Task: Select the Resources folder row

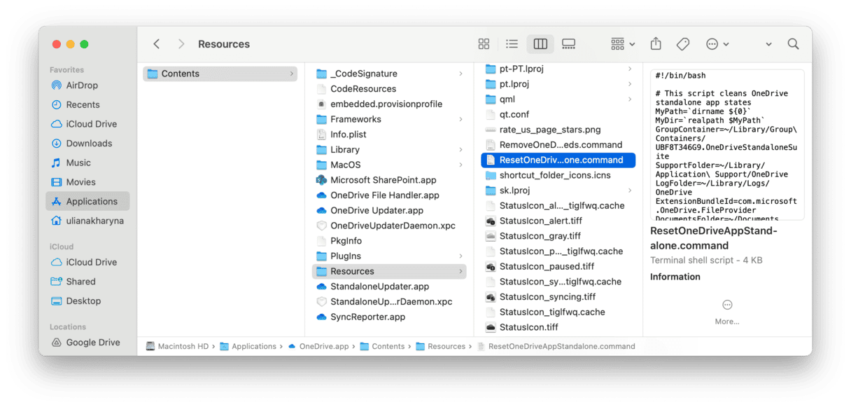Action: pos(389,271)
